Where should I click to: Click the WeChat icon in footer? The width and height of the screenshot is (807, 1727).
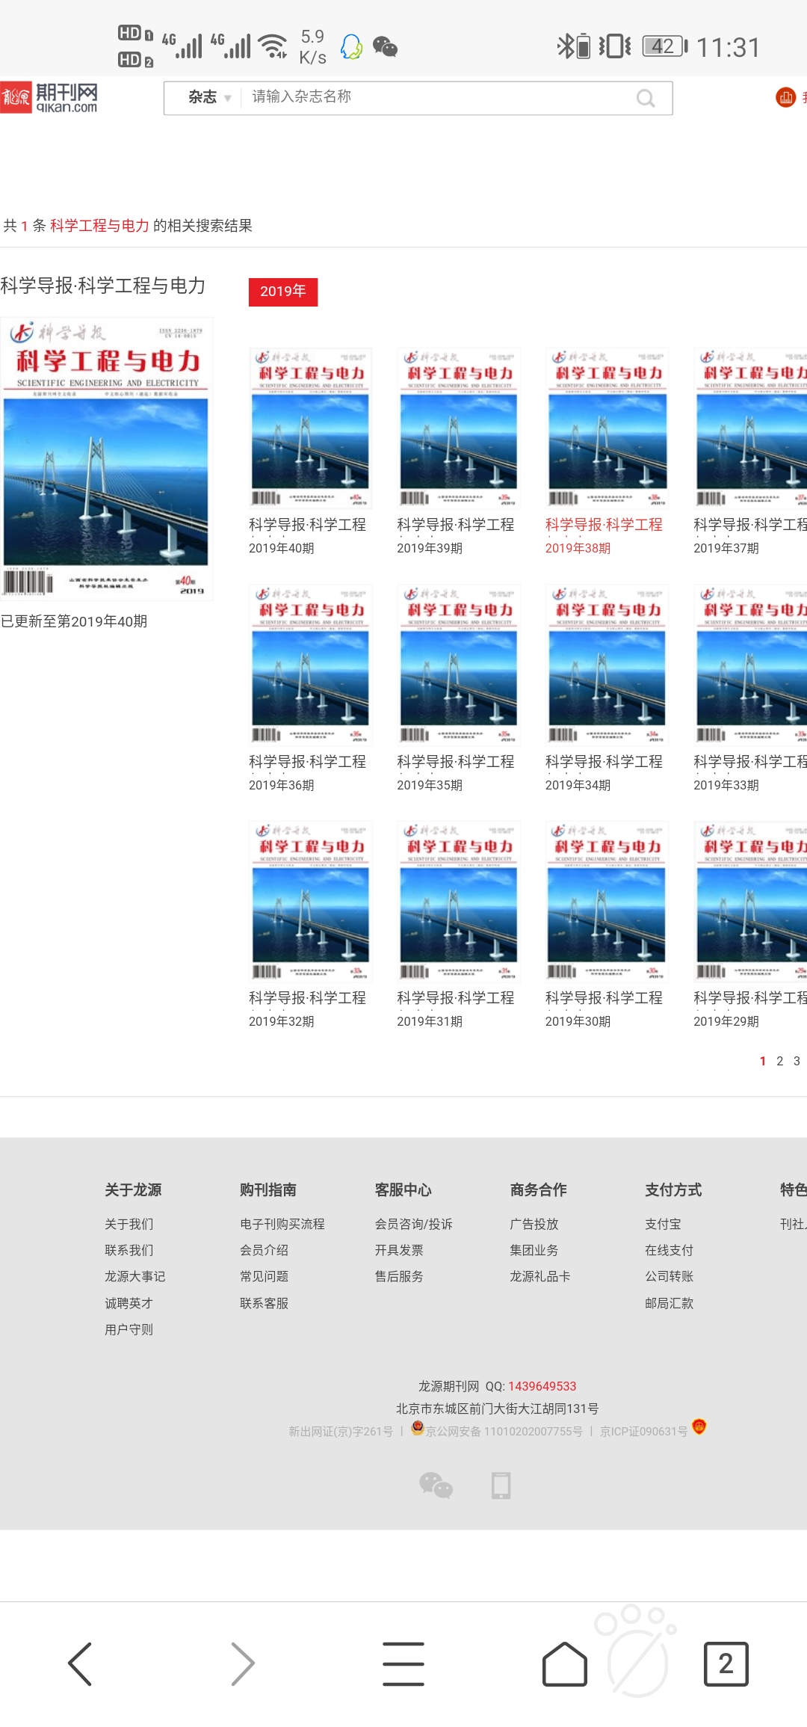436,1485
